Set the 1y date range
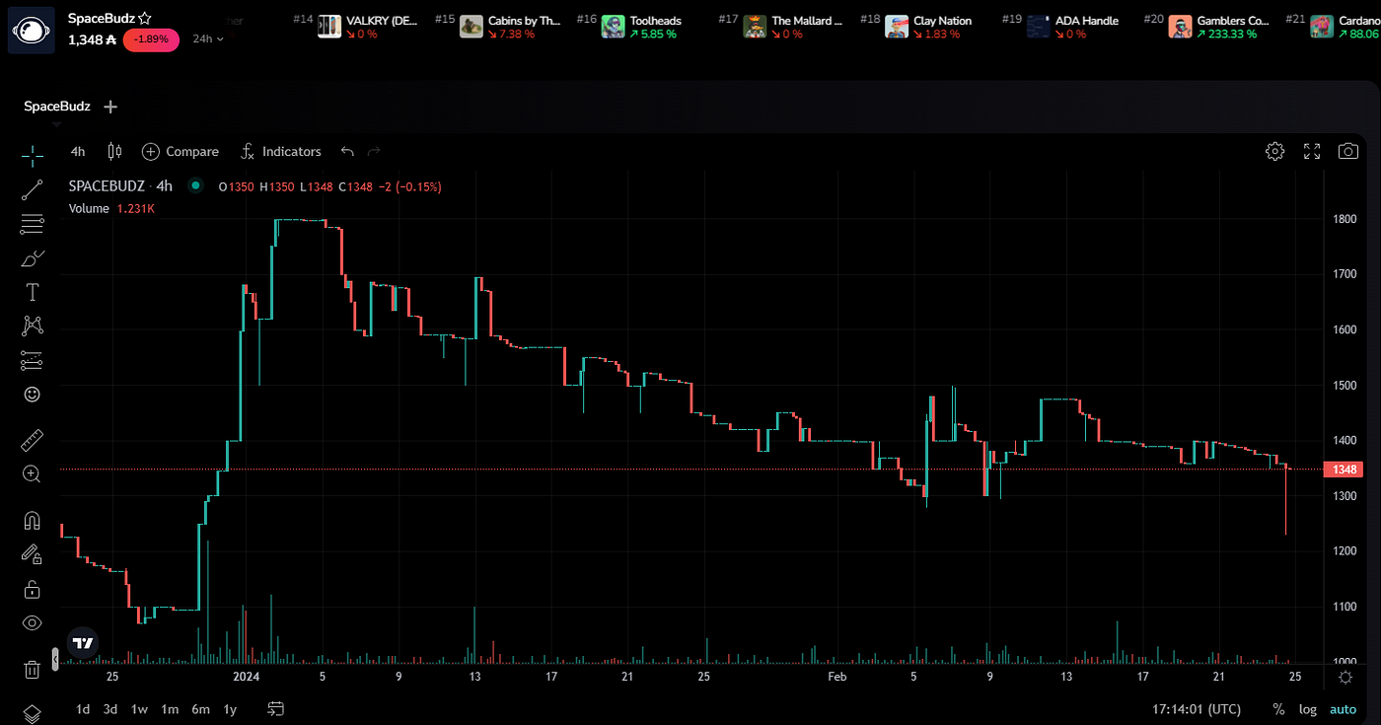The width and height of the screenshot is (1381, 725). (230, 709)
